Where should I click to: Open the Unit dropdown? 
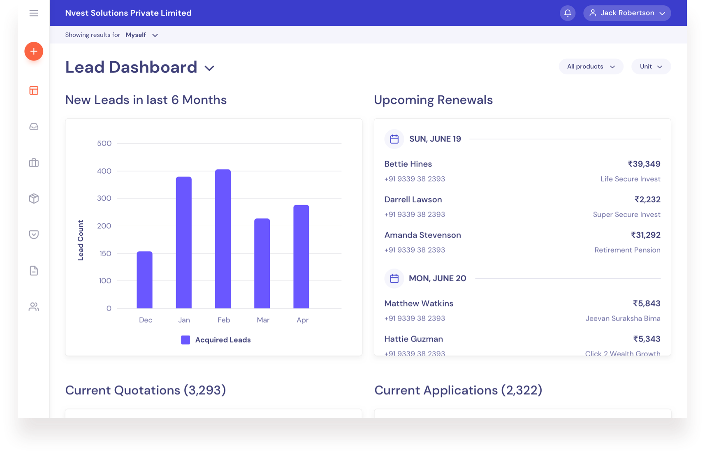651,67
